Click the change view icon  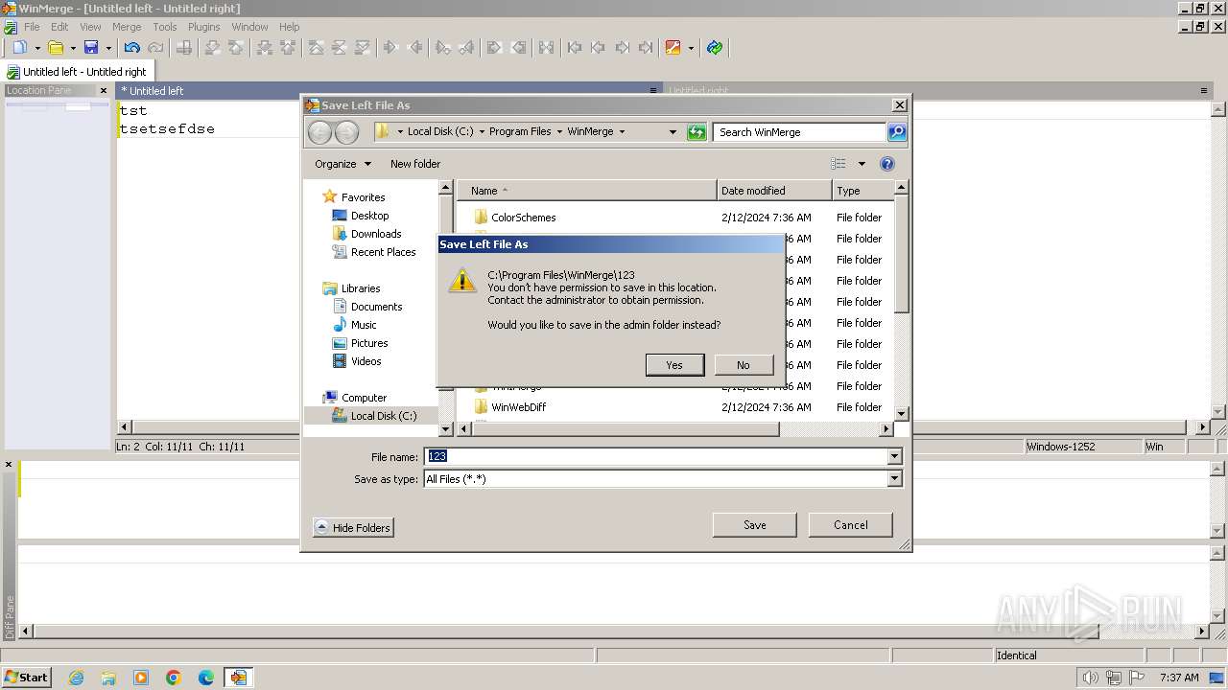click(x=838, y=164)
